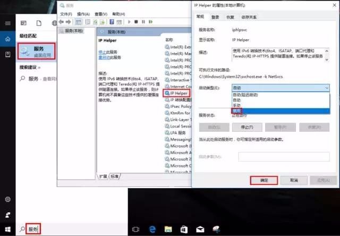340x236 pixels.
Task: Select 服务(本地) in the console tree
Action: tap(71, 31)
